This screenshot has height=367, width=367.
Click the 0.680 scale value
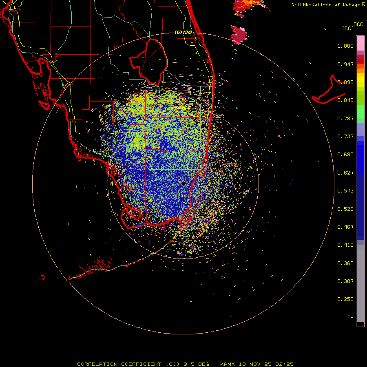pyautogui.click(x=345, y=155)
